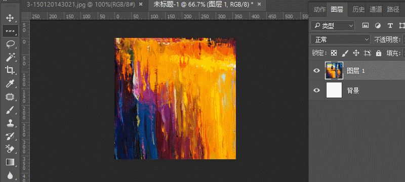Viewport: 405px width, 182px height.
Task: Open the 类型 layer filter dropdown
Action: (333, 25)
